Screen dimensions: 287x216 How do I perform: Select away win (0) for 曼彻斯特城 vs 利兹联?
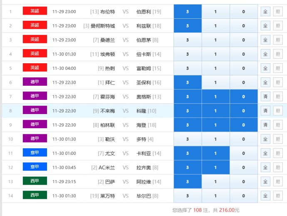(x=243, y=26)
